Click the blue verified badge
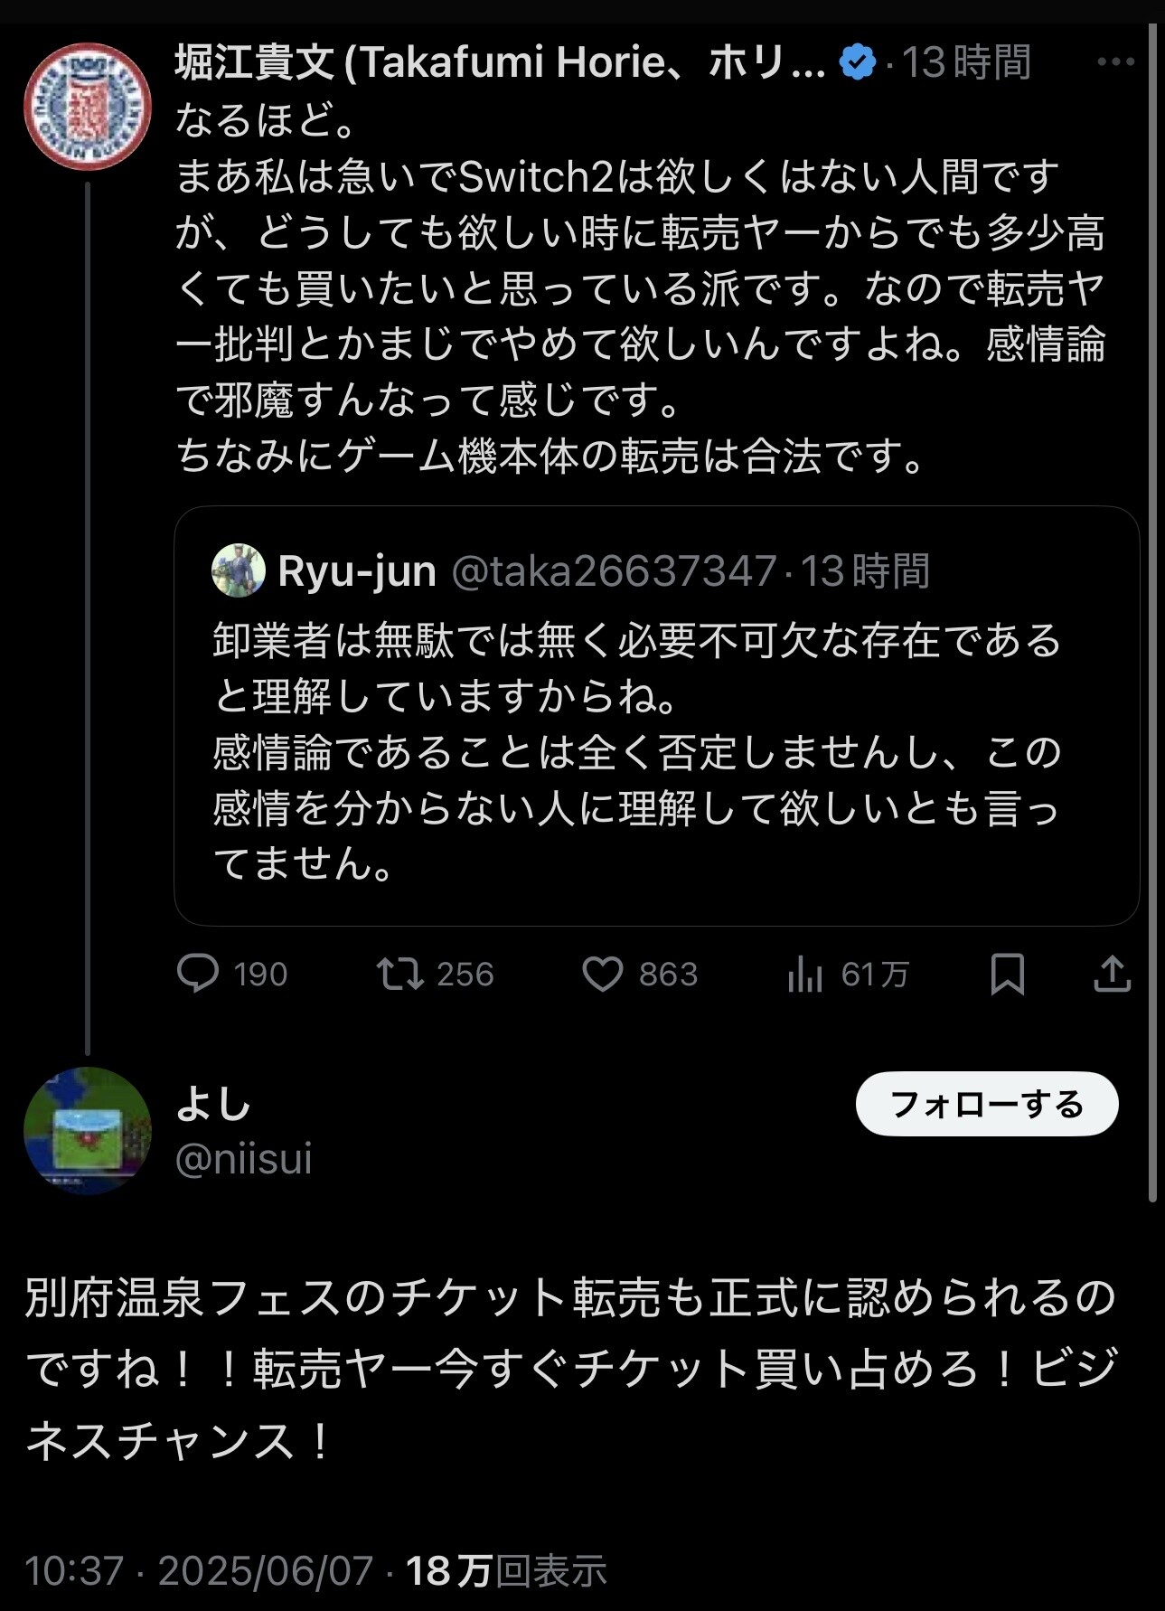Image resolution: width=1165 pixels, height=1611 pixels. [857, 62]
